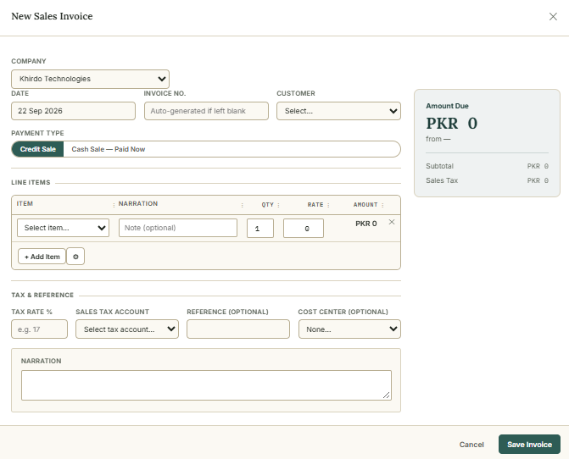Click the Reference (optional) field

[x=238, y=329]
